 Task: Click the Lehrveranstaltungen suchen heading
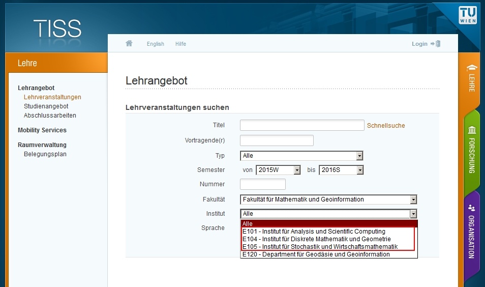coord(177,107)
